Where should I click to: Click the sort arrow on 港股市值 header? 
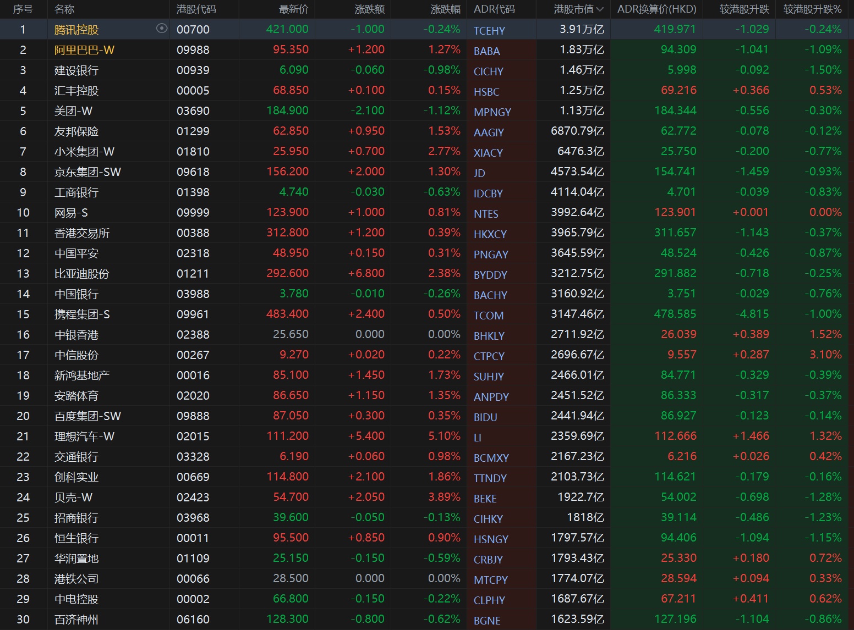[x=600, y=9]
